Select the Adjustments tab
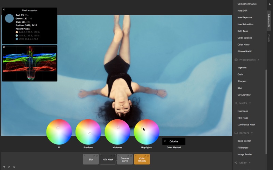This screenshot has width=273, height=170. click(x=269, y=20)
